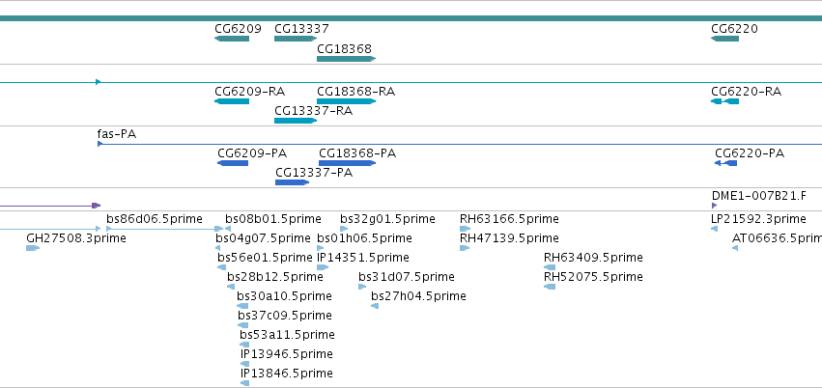The width and height of the screenshot is (822, 388).
Task: Select the RH63166.5prime EST arrow
Action: click(465, 229)
